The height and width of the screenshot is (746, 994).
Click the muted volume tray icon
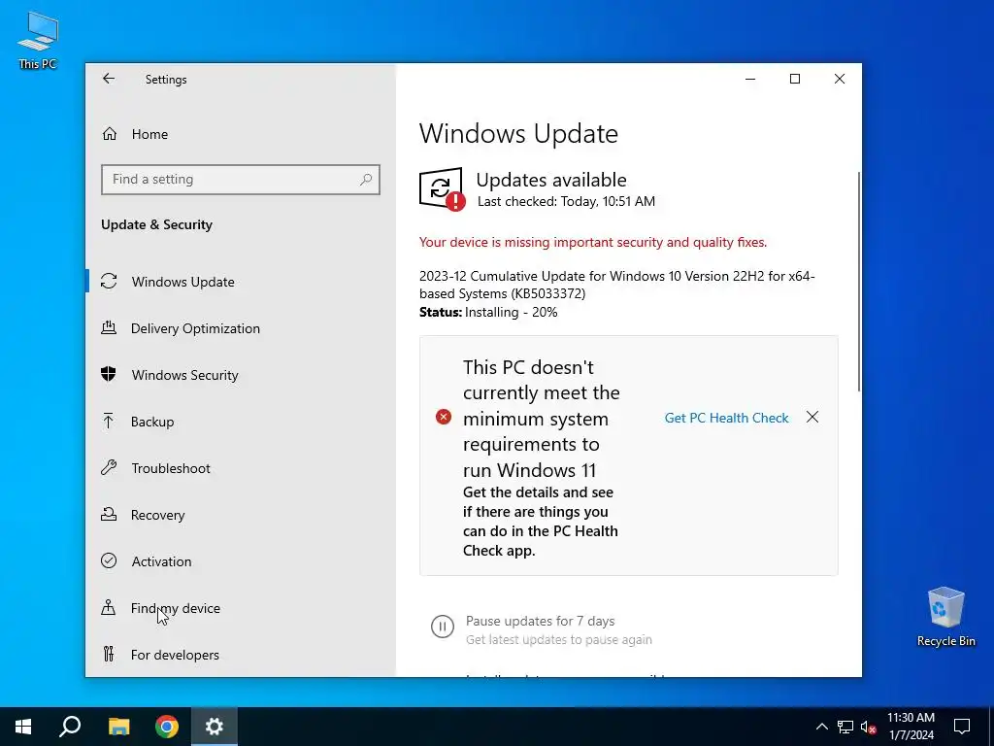869,727
